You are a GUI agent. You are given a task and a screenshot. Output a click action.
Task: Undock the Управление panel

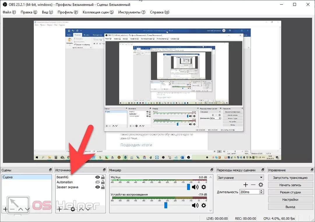point(312,170)
